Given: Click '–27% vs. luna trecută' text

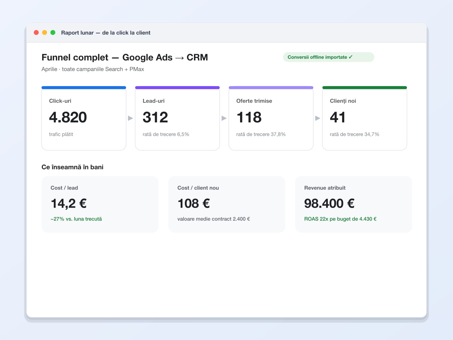Looking at the screenshot, I should tap(76, 219).
